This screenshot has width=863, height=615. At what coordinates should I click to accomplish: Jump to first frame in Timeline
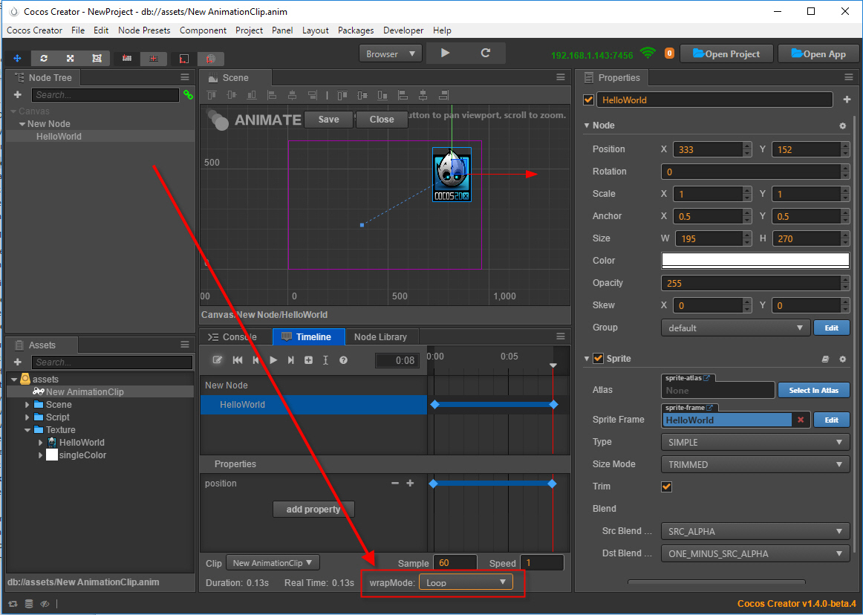coord(238,360)
